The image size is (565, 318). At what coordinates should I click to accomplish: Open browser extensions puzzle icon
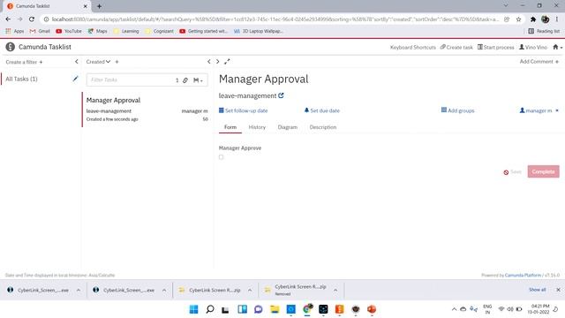click(x=533, y=19)
